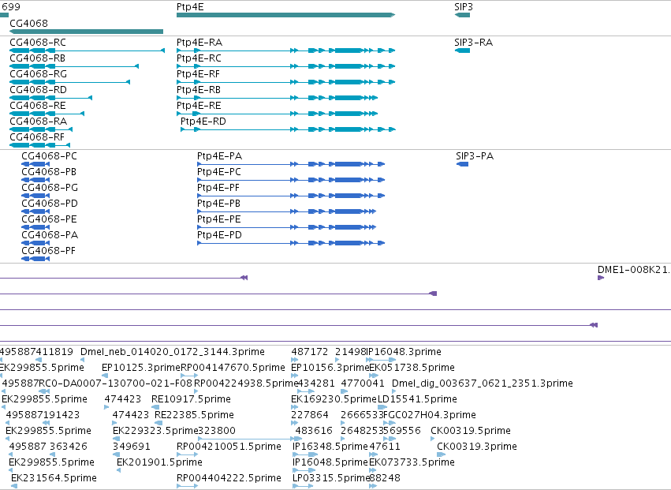The image size is (671, 490).
Task: Click EST EK229323.5prime
Action: pos(154,431)
